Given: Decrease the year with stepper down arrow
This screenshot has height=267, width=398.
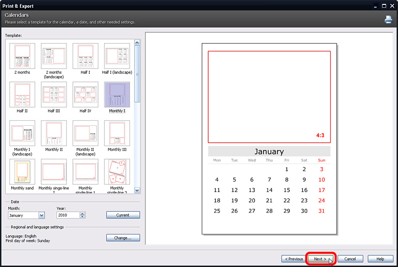Looking at the screenshot, I should 82,217.
